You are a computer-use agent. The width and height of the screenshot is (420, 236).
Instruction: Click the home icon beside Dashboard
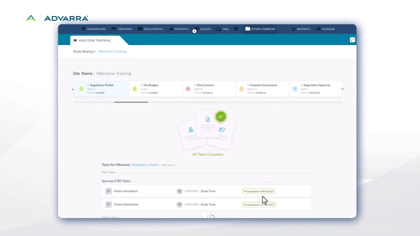coord(83,29)
